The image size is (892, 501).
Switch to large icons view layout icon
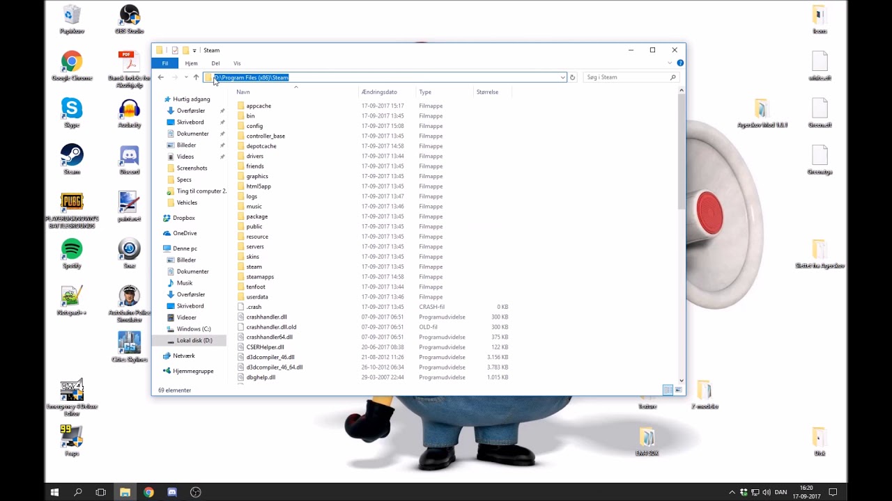pos(678,390)
